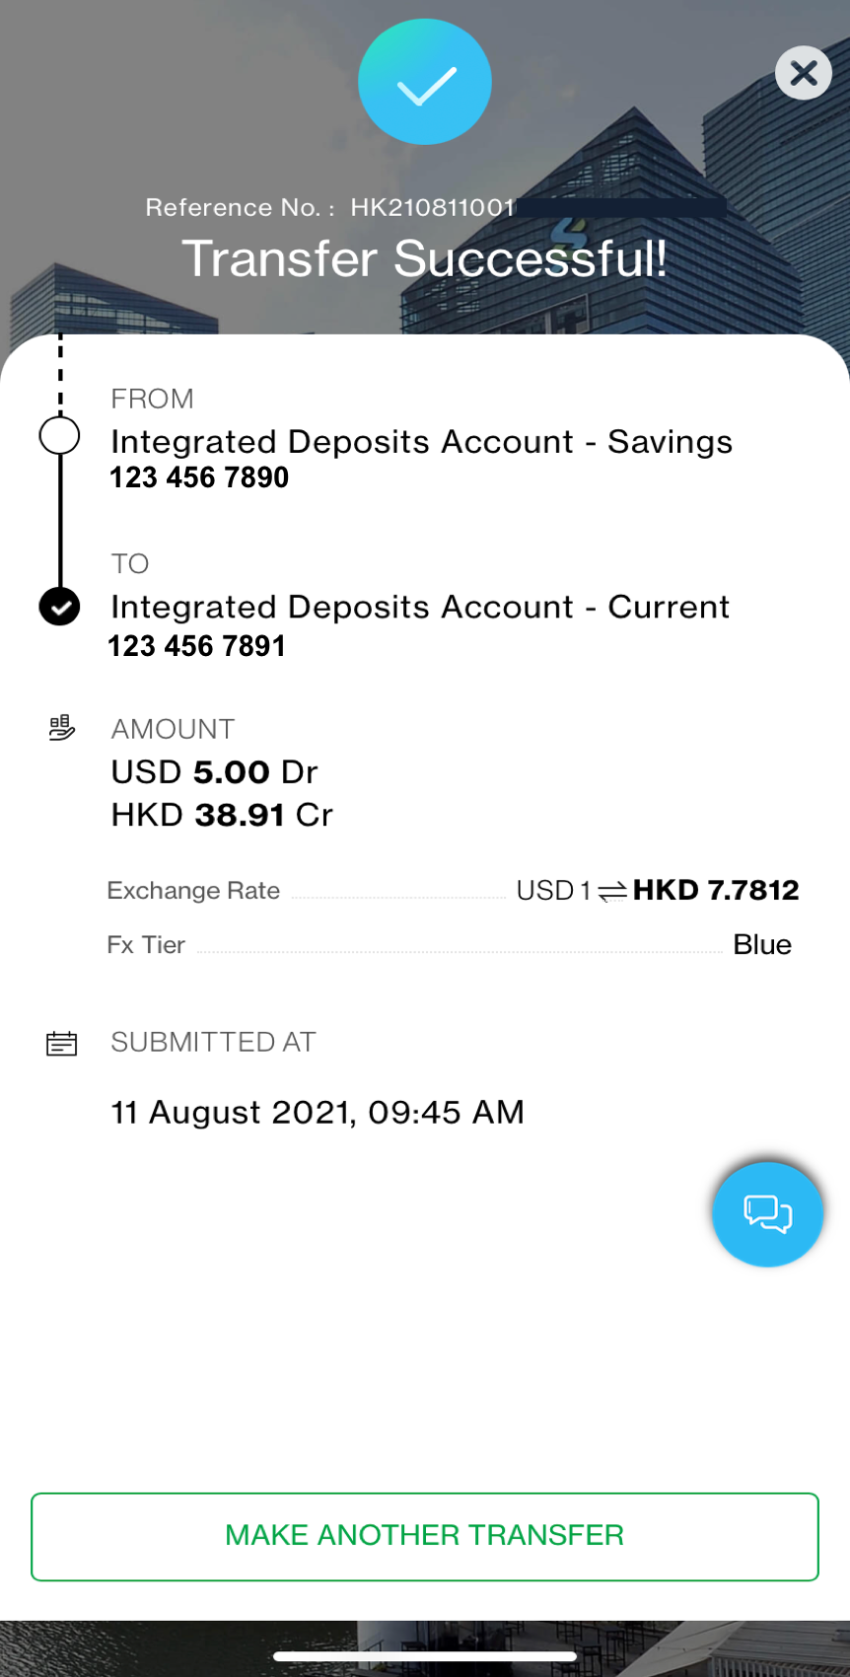Screen dimensions: 850x1677
Task: Tap the exchange arrows in the rate row
Action: tap(612, 892)
